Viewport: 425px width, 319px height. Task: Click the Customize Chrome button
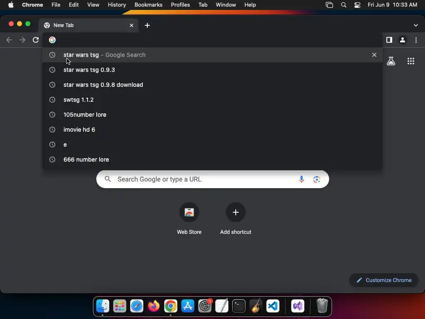384,280
